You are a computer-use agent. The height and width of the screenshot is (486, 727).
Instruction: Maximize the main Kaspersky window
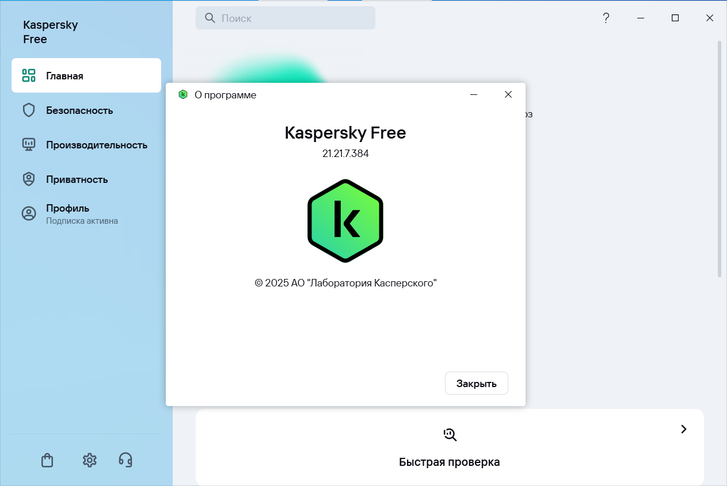(675, 18)
